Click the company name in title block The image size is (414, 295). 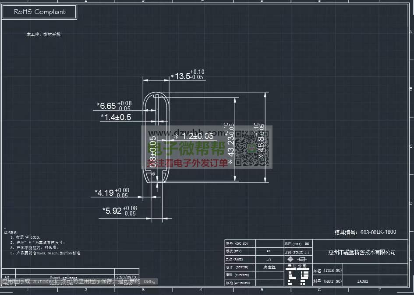coord(361,252)
